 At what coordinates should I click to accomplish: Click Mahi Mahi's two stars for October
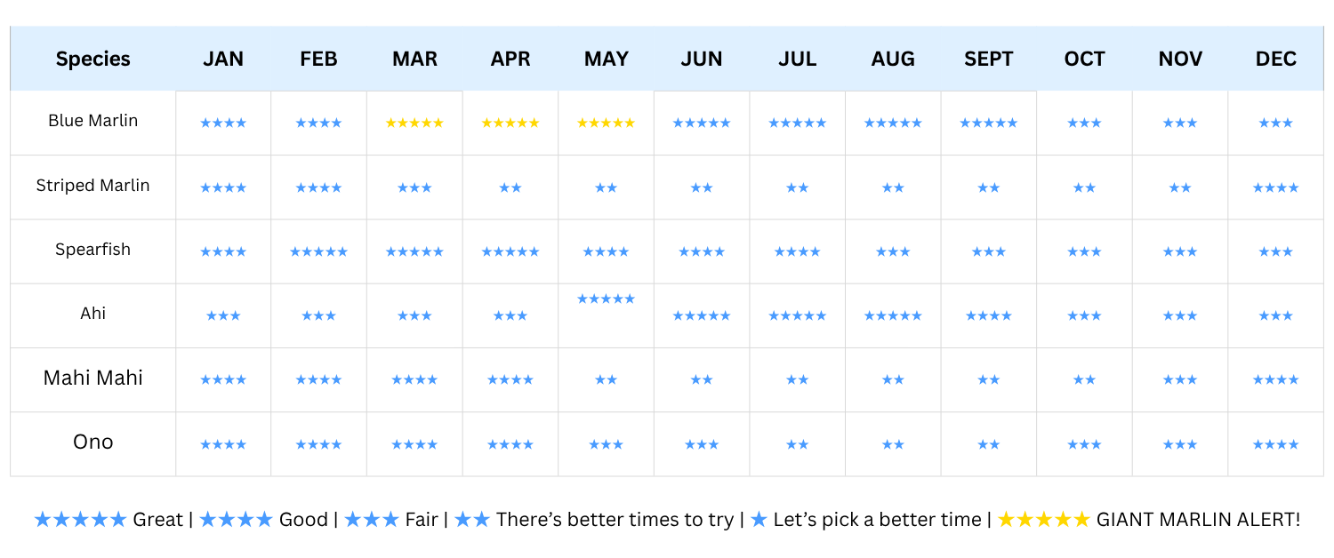pyautogui.click(x=1084, y=380)
